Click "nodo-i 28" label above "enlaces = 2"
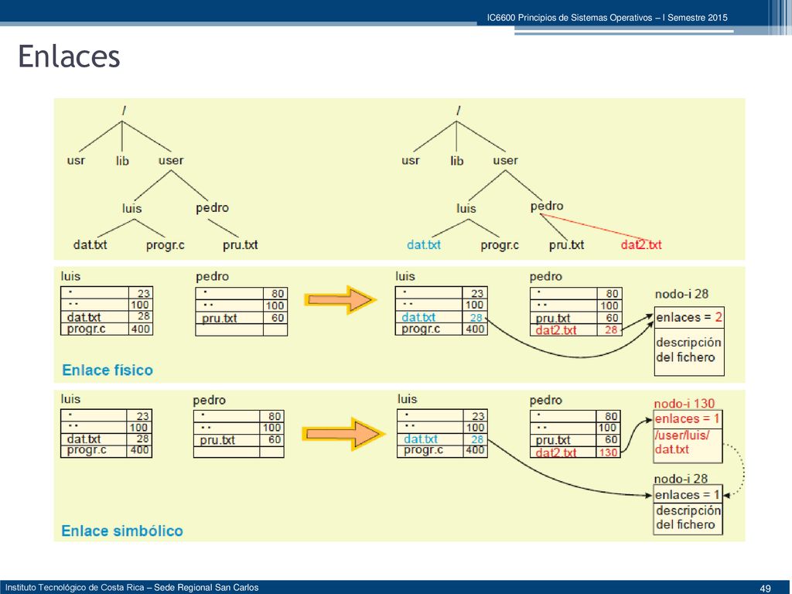This screenshot has height=594, width=792. click(681, 294)
